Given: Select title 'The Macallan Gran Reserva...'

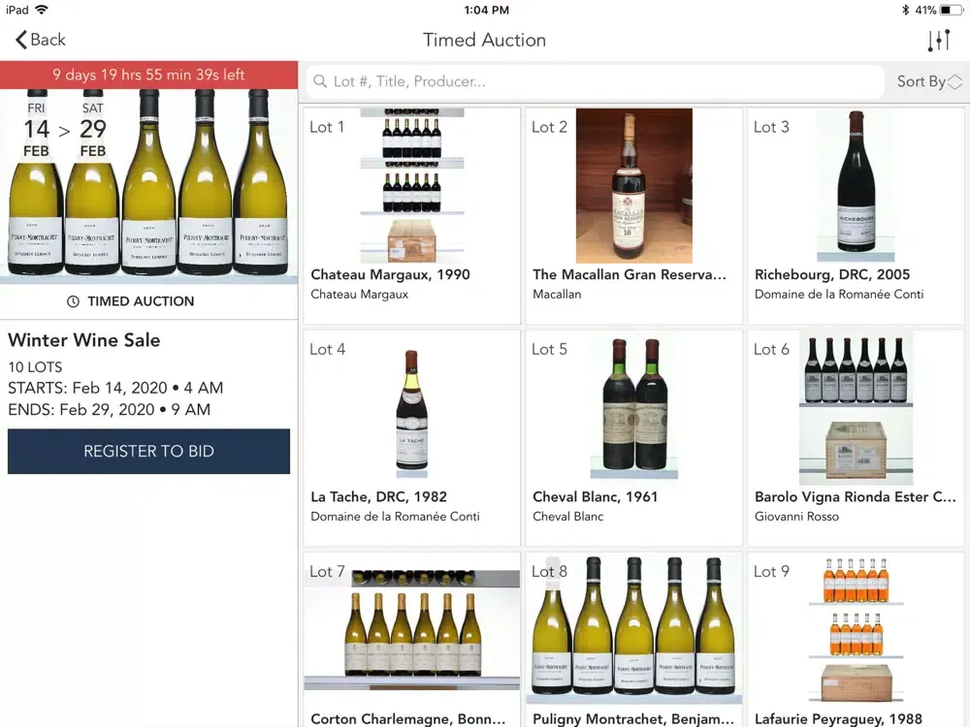Looking at the screenshot, I should coord(630,274).
